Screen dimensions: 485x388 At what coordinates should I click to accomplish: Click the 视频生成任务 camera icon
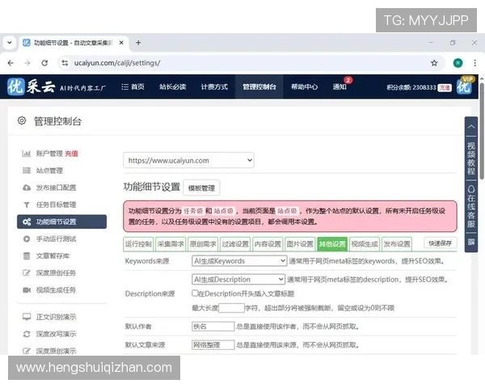[27, 290]
